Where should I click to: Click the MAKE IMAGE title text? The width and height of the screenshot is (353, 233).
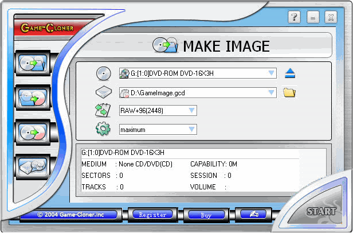(x=226, y=46)
